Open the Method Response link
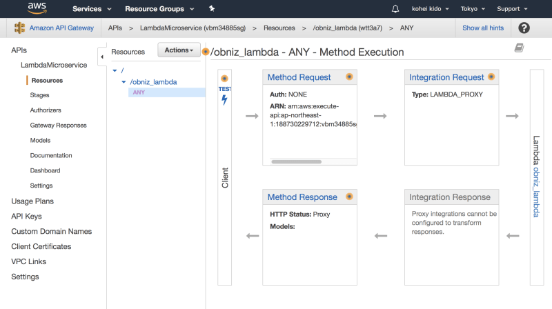 pos(302,197)
